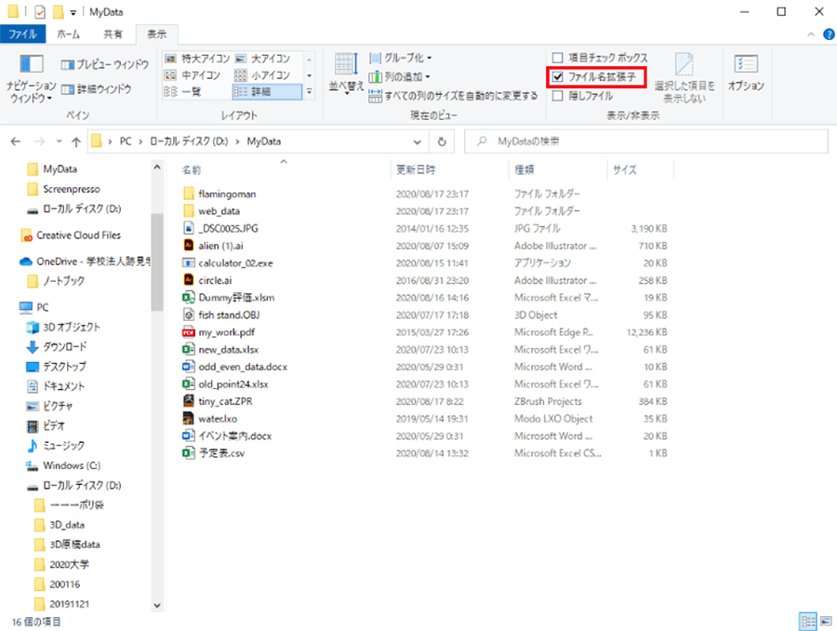Select file name old_point24.xlsx
Viewport: 837px width, 631px height.
[233, 384]
